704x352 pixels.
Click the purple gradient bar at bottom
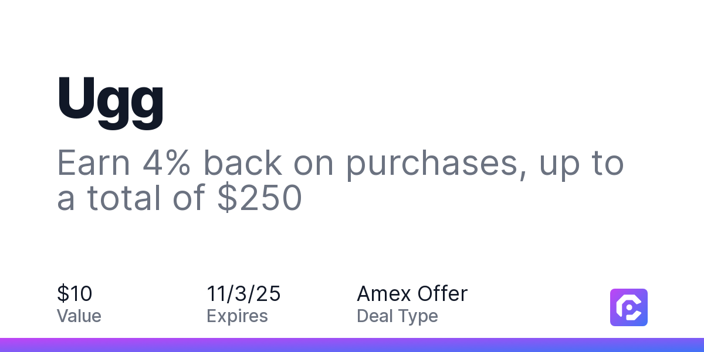tap(352, 345)
